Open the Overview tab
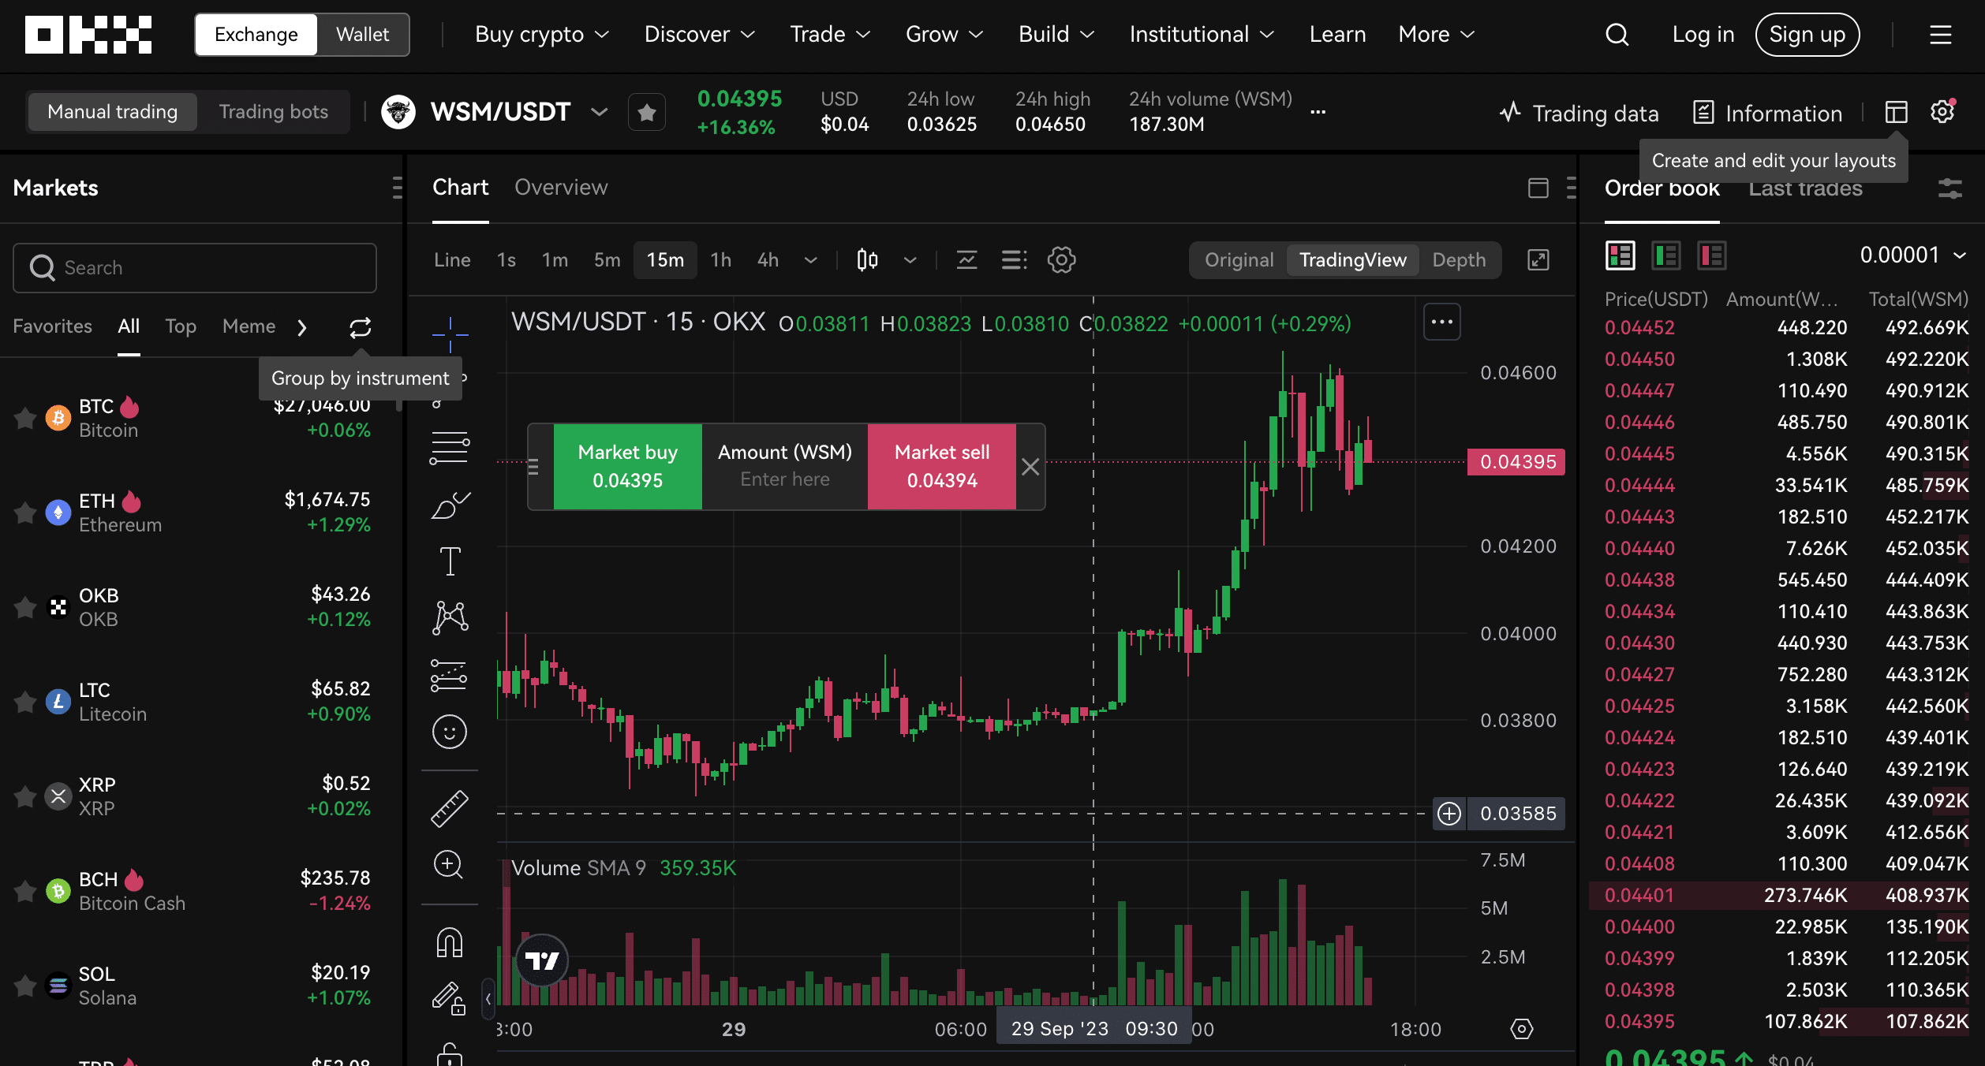1985x1066 pixels. (561, 188)
